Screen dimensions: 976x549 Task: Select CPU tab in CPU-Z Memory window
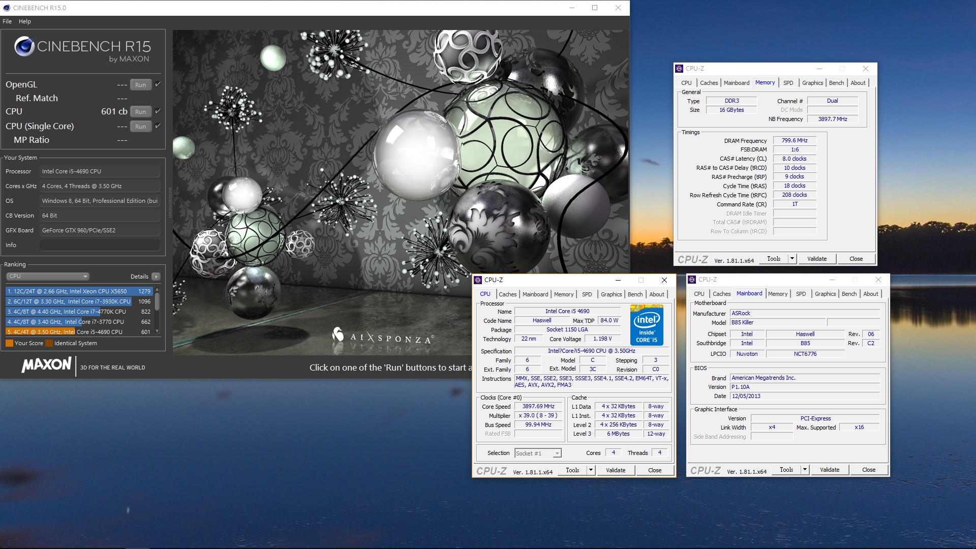tap(686, 83)
